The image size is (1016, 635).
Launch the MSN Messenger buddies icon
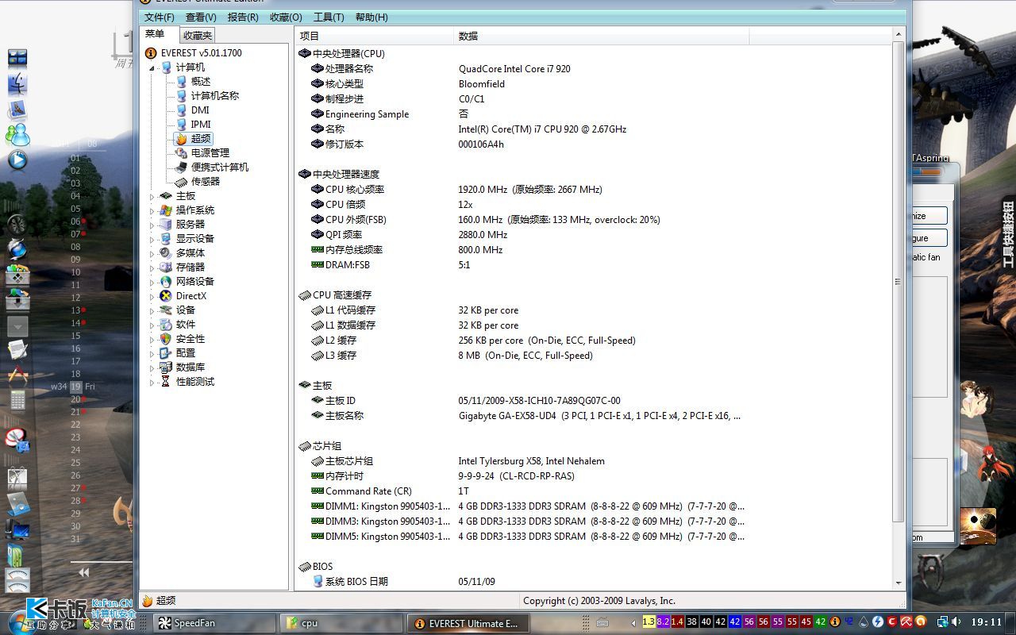(17, 135)
